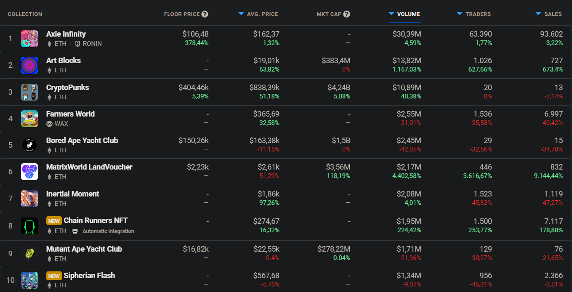Click the Art Blocks collection logo
The width and height of the screenshot is (572, 292).
[x=29, y=65]
